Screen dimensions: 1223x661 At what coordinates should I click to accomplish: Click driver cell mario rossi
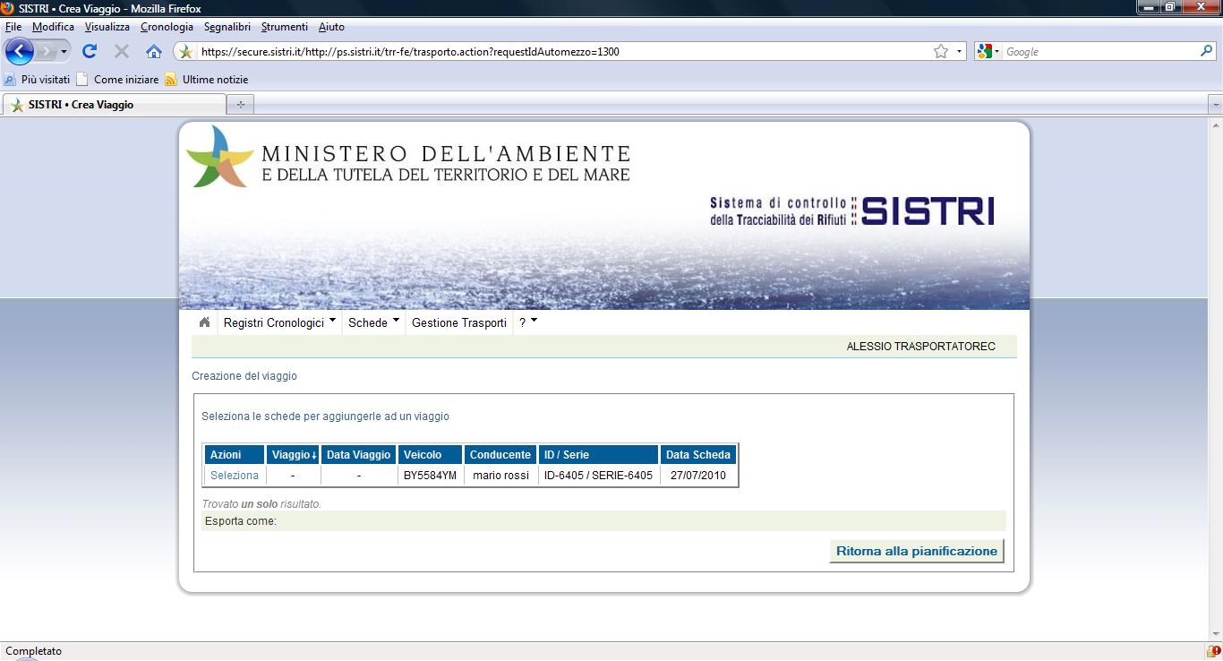click(500, 476)
